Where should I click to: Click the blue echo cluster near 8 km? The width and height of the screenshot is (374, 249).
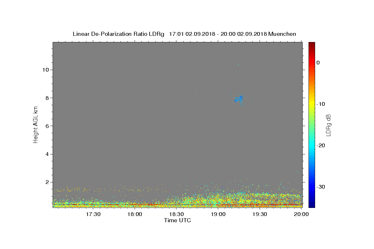point(239,99)
